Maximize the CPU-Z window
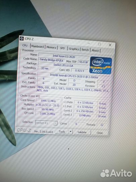This screenshot has height=182, width=136. click(99, 44)
